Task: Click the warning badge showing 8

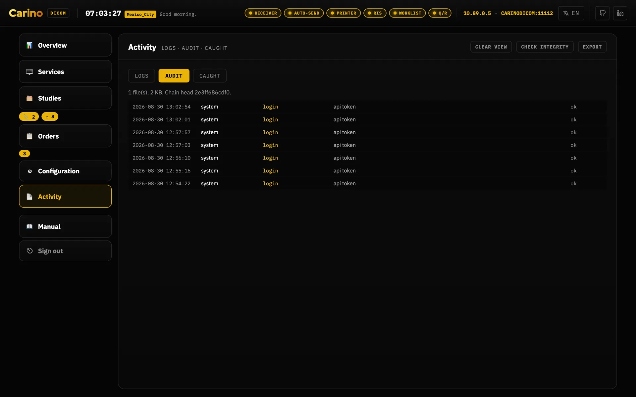Action: point(50,117)
